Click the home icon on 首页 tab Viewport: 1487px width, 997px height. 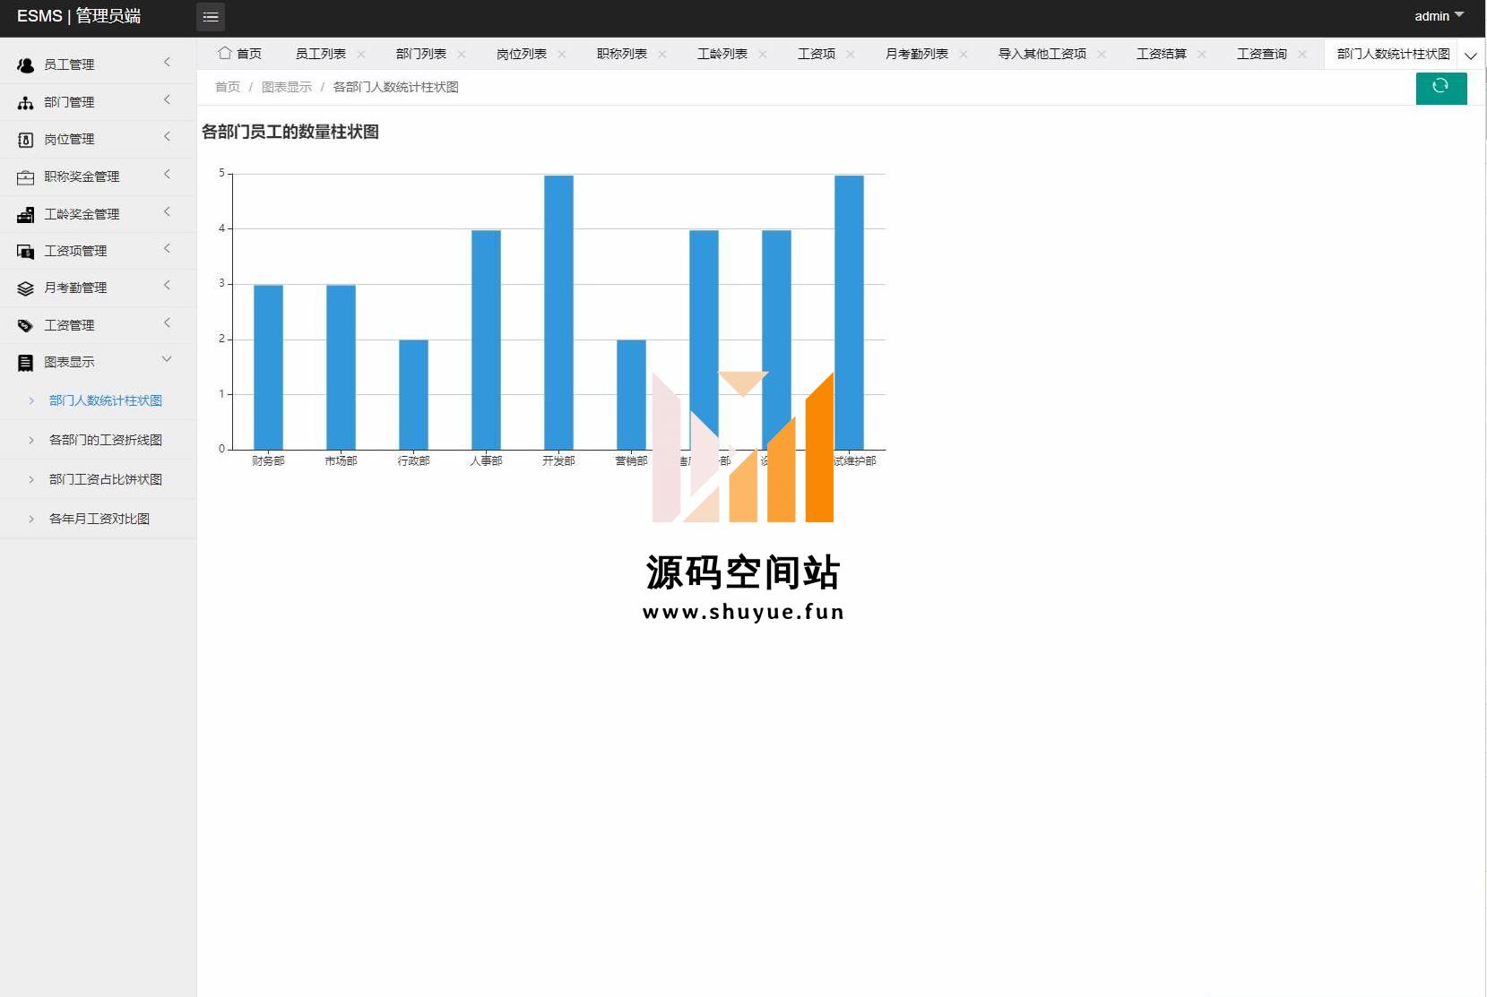[x=224, y=53]
